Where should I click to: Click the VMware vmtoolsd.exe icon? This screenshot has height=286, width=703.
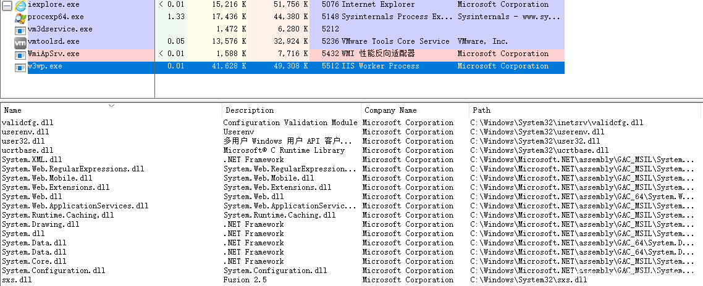[20, 42]
